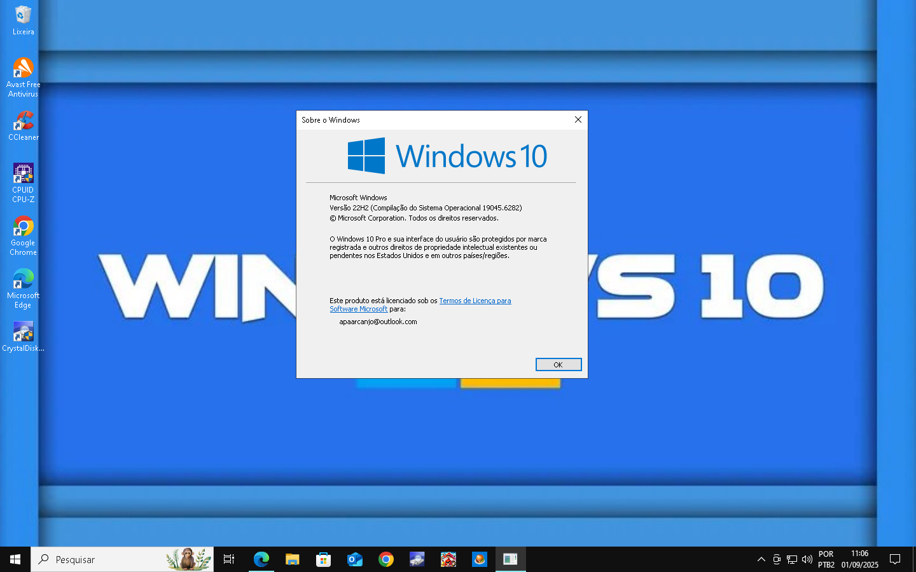
Task: Open Microsoft Store from the taskbar
Action: tap(323, 559)
